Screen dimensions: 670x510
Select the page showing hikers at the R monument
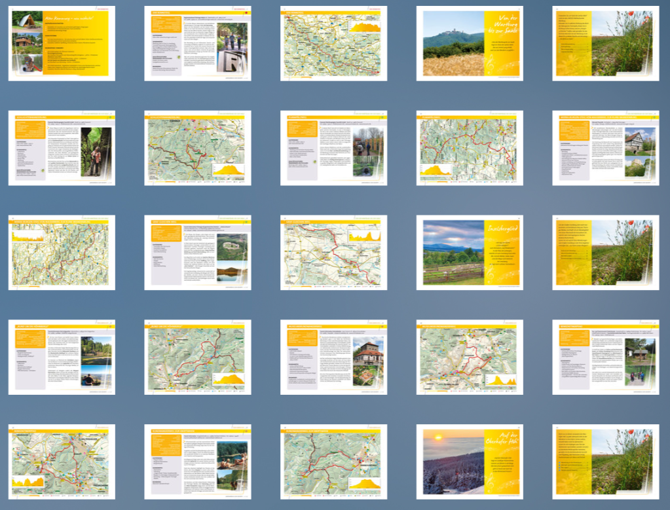[197, 43]
